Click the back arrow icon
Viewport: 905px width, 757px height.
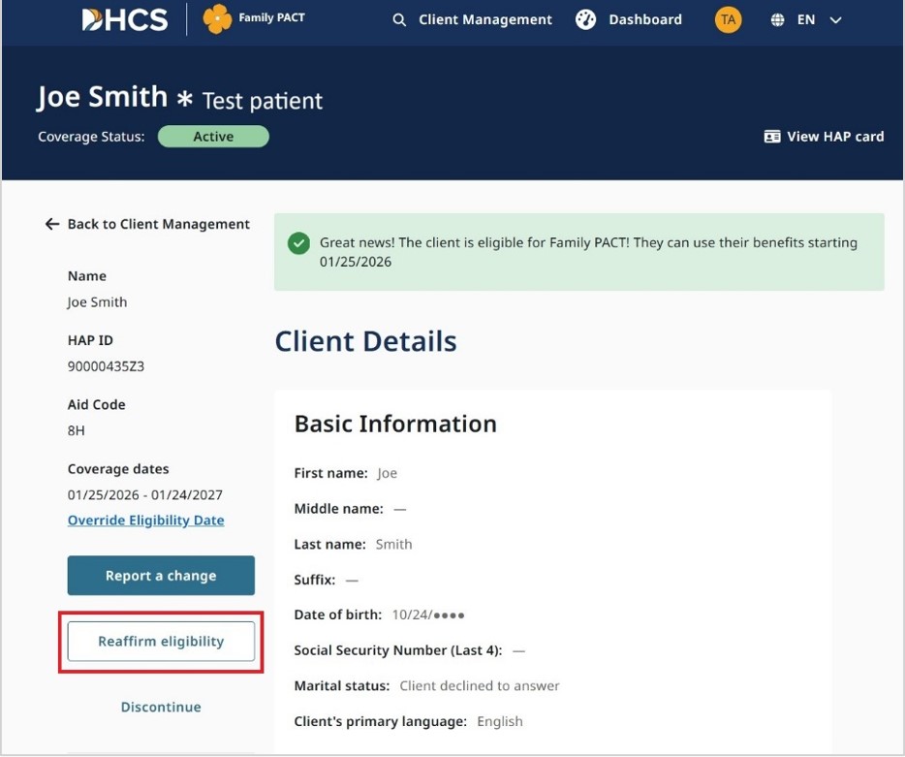52,224
